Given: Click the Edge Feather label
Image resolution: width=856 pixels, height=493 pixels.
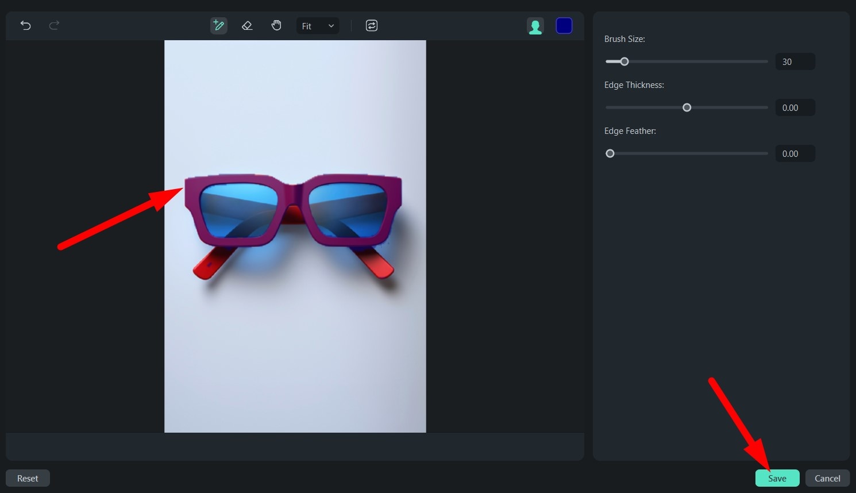Looking at the screenshot, I should [630, 131].
